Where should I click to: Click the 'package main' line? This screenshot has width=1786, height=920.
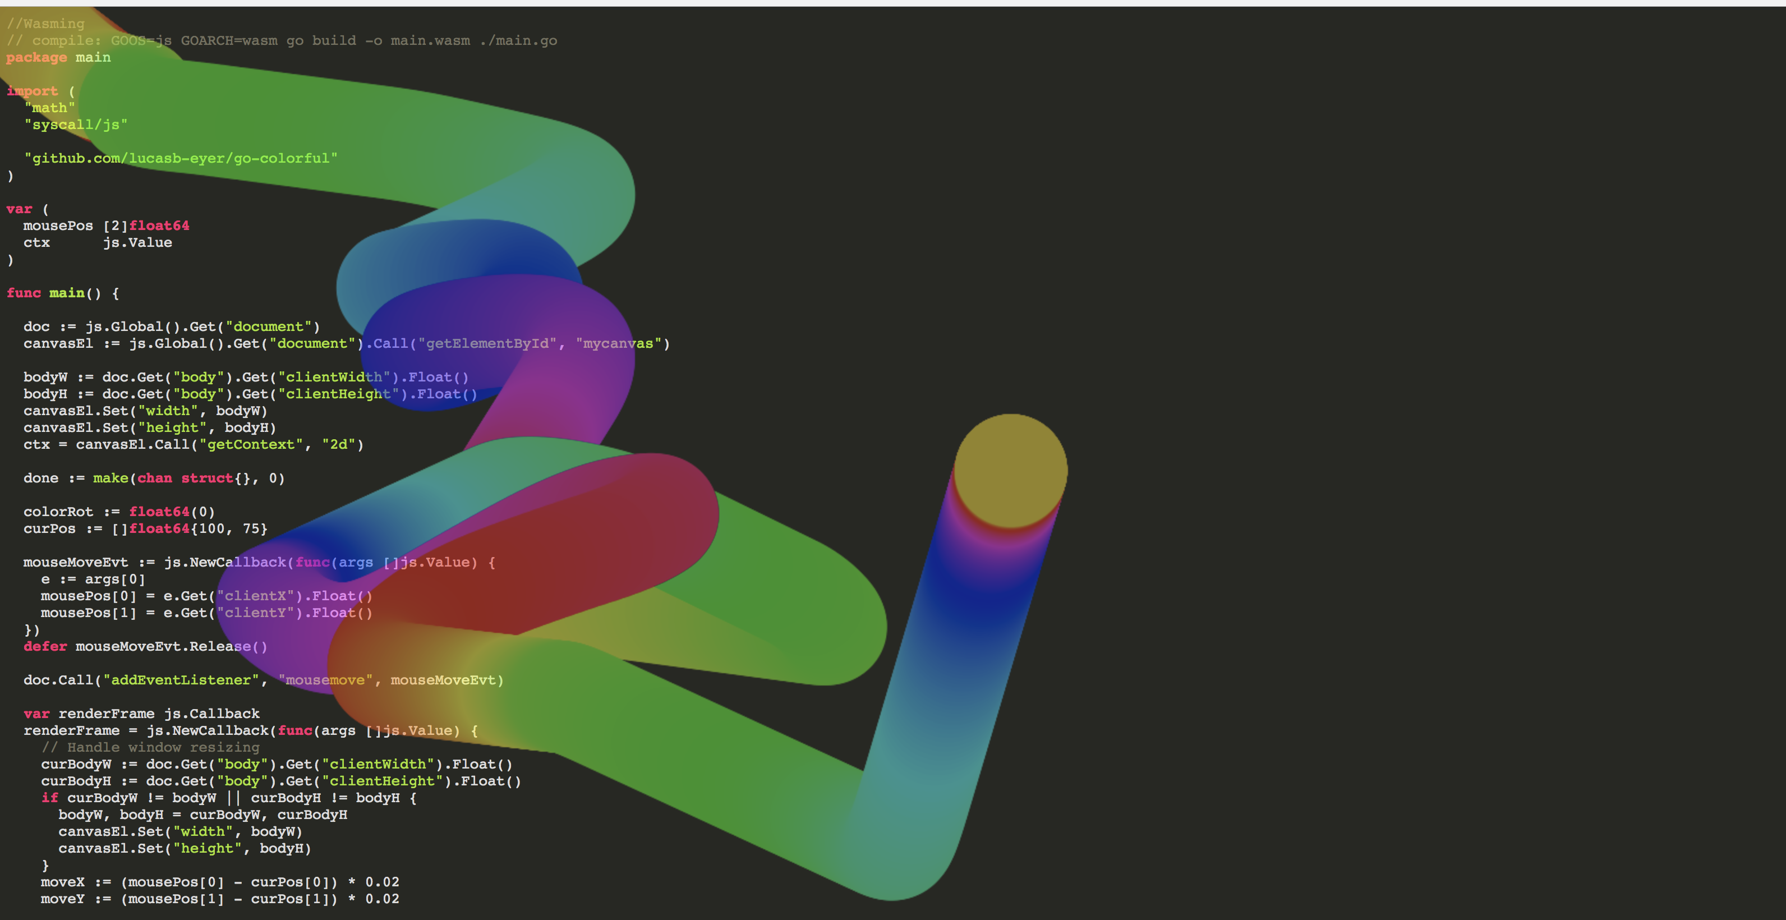(x=58, y=58)
